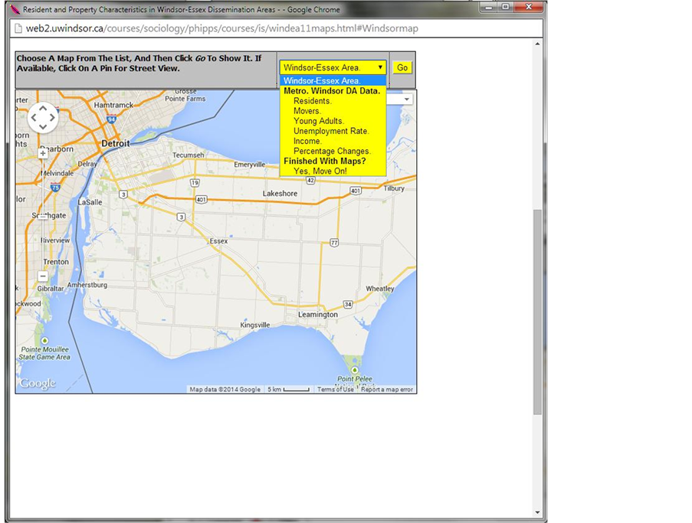Open the Windsor-Essex Area map dropdown
The image size is (692, 523).
coord(333,67)
